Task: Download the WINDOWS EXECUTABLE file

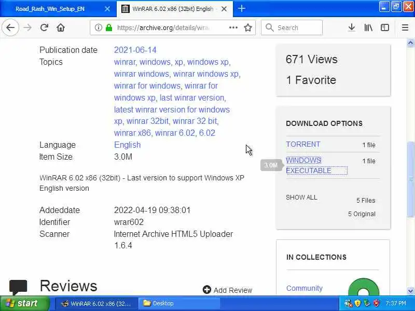Action: coord(309,165)
